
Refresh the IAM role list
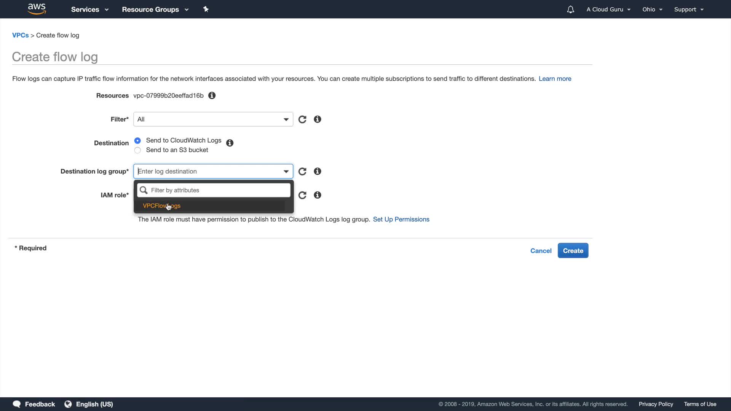302,195
